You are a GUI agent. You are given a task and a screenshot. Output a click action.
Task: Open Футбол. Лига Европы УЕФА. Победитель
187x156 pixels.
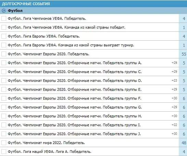click(x=44, y=36)
